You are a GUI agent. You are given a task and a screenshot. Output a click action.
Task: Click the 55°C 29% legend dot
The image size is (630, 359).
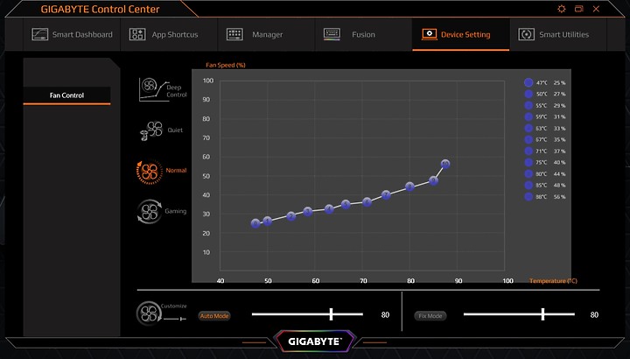pyautogui.click(x=528, y=105)
